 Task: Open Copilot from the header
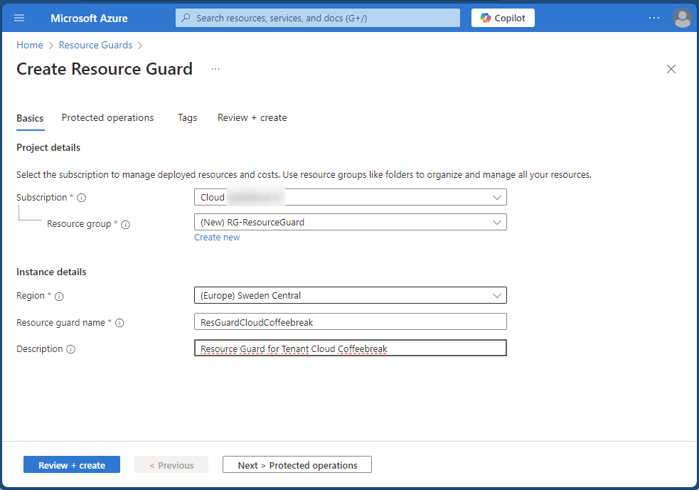click(x=503, y=18)
